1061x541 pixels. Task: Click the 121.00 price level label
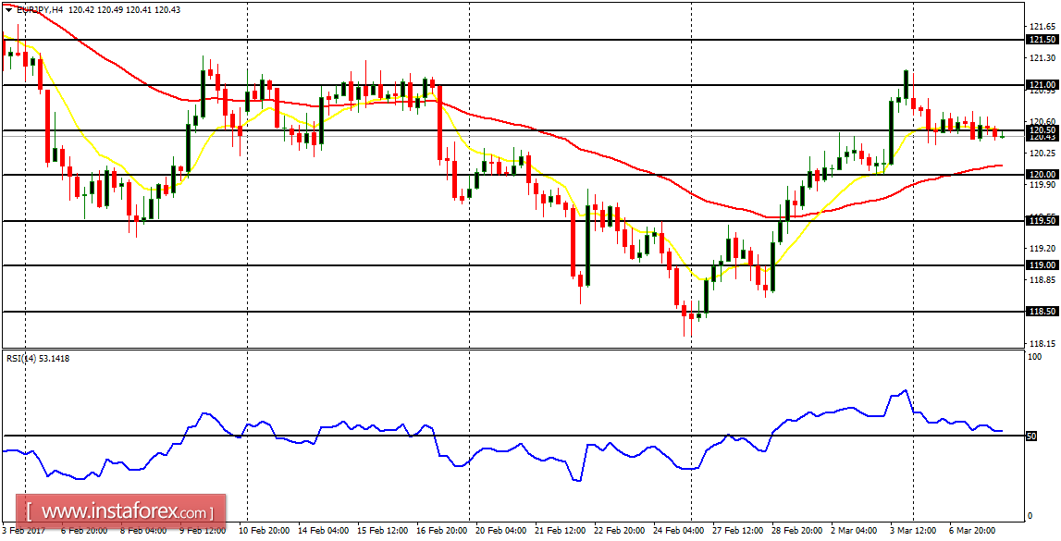click(x=1042, y=84)
